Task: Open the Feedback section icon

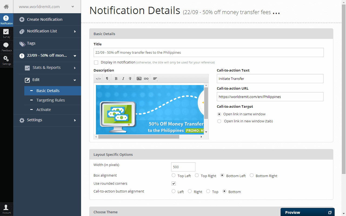Action: [x=6, y=47]
